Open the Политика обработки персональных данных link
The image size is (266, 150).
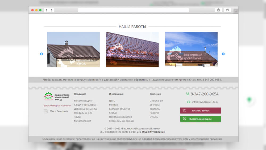(x=122, y=119)
